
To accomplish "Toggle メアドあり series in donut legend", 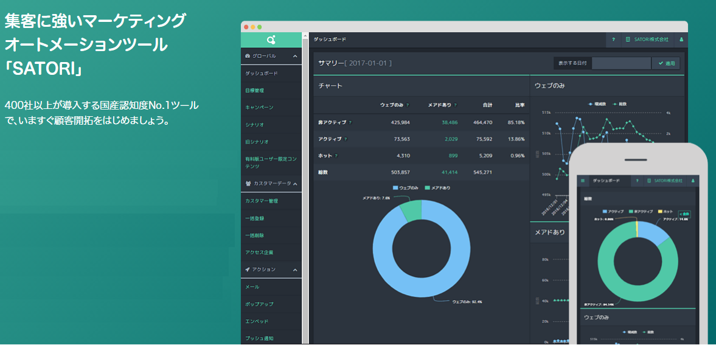I will click(x=437, y=188).
